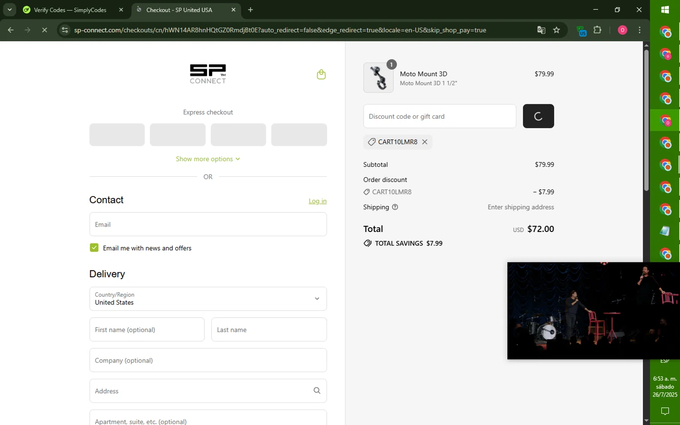Click the Apply discount code button

[538, 116]
